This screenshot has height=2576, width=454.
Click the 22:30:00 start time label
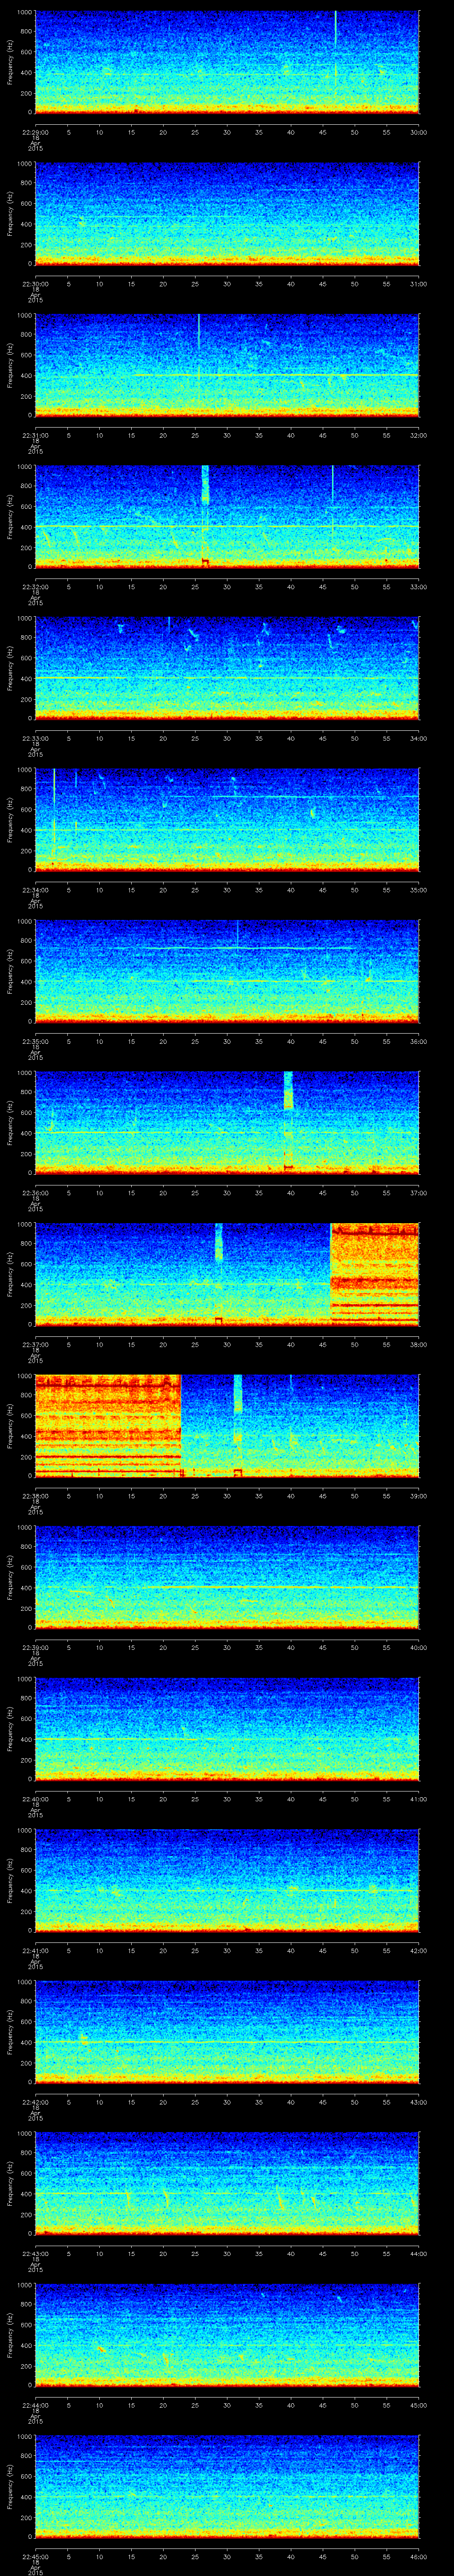(x=35, y=284)
